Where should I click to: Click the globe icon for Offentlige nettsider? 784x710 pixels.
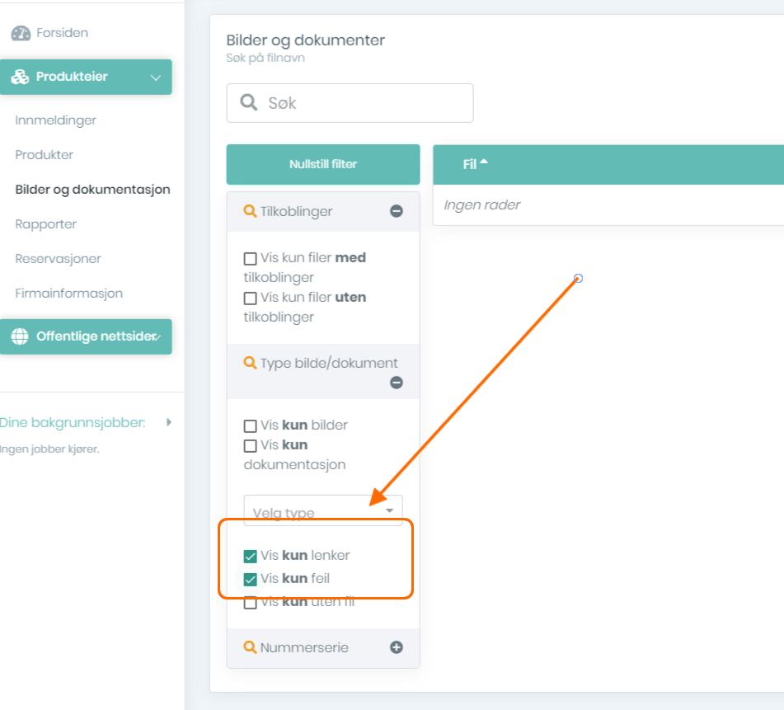pos(20,336)
